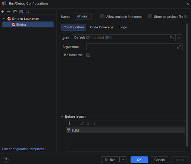Collapse the Ghidra Launcher tree node
The image size is (191, 164).
tap(4, 19)
